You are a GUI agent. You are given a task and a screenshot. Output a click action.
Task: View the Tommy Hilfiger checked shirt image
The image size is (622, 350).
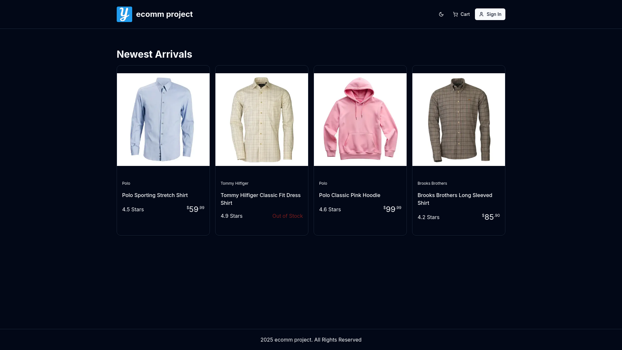(x=262, y=120)
